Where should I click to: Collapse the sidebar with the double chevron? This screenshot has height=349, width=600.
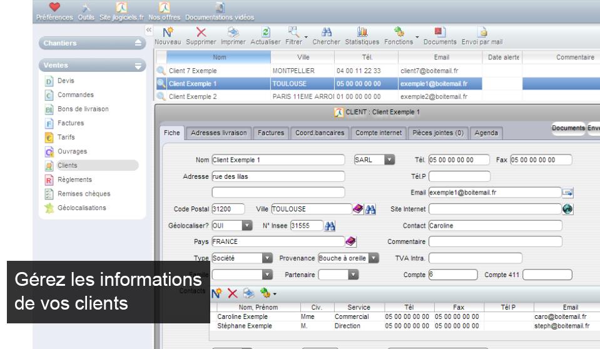coord(149,30)
